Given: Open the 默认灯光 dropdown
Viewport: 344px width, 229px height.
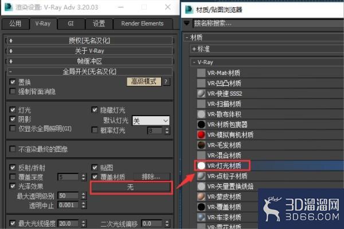Looking at the screenshot, I should tap(151, 121).
